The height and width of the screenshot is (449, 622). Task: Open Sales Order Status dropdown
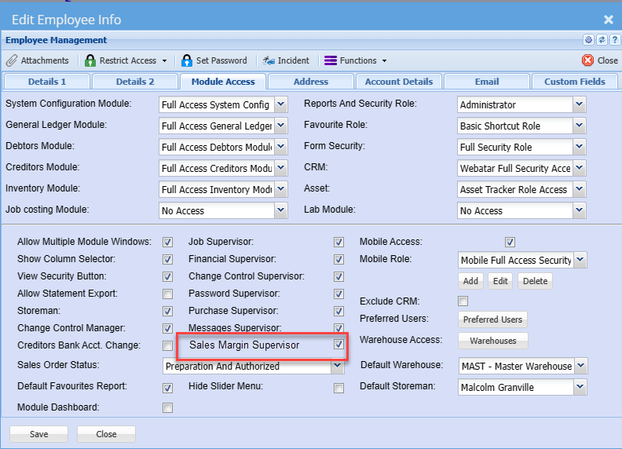(338, 366)
